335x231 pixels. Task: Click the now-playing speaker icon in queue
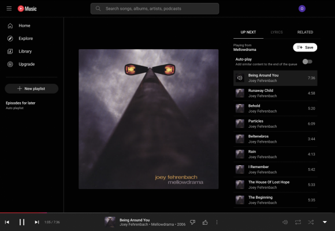pyautogui.click(x=240, y=78)
